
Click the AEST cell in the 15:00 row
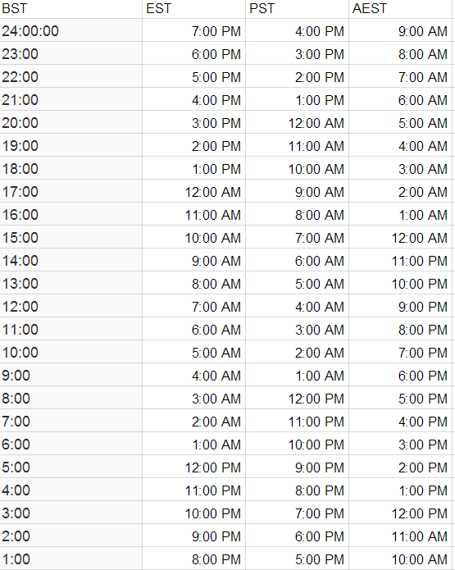tap(400, 237)
